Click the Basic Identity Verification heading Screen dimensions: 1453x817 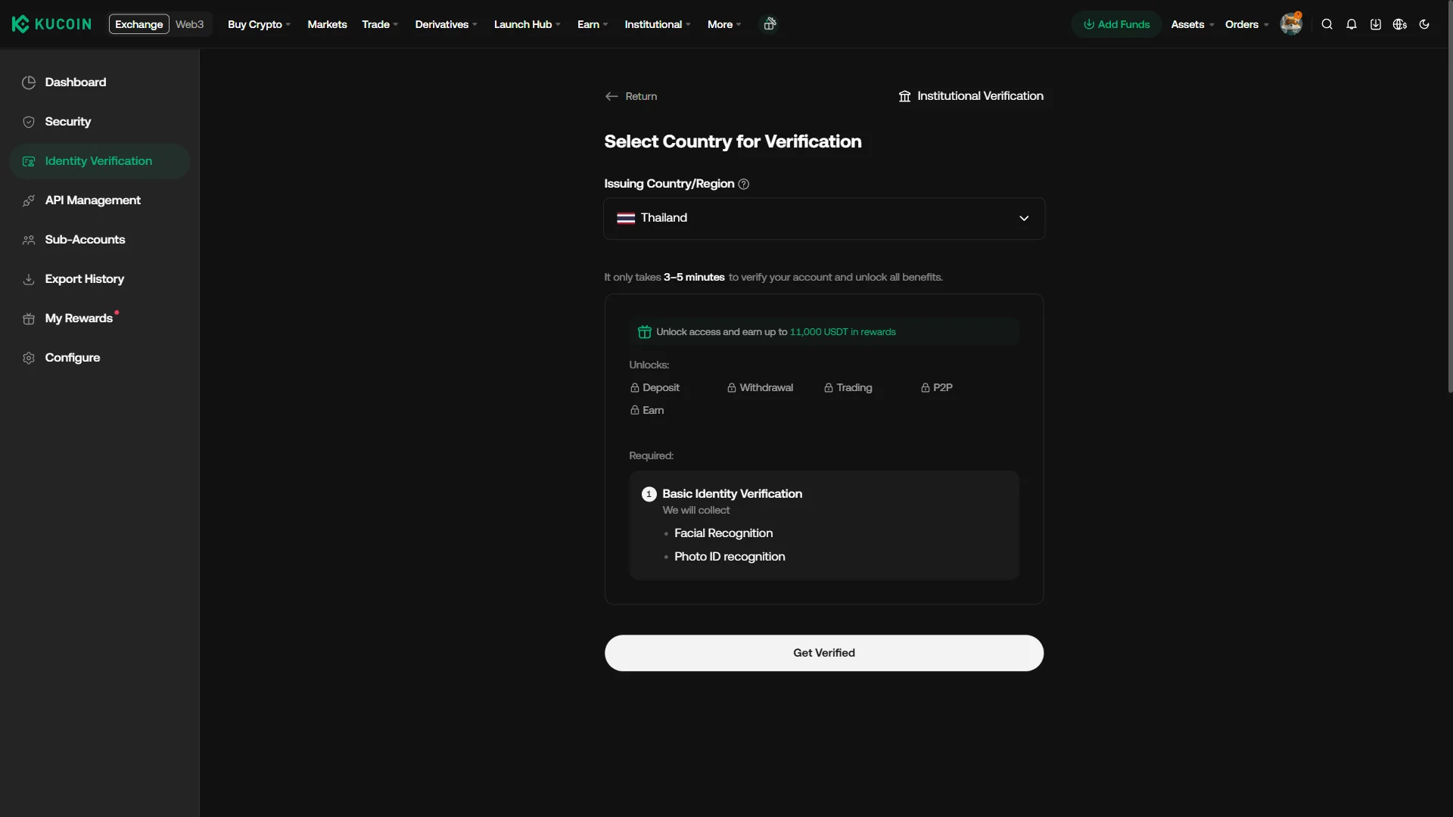tap(732, 494)
